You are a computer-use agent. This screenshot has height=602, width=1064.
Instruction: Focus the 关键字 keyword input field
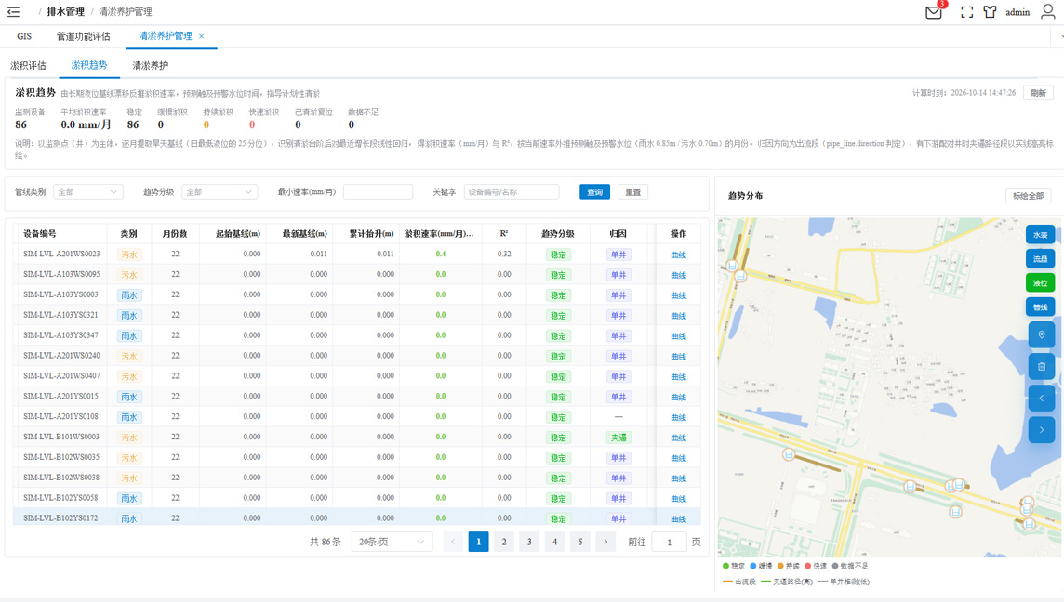tap(512, 192)
